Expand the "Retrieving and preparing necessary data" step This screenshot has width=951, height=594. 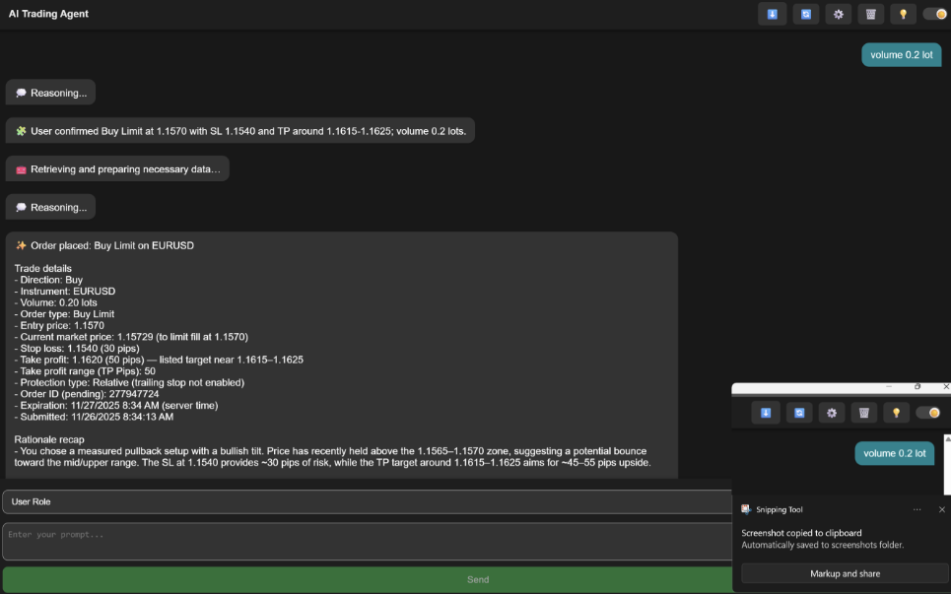(x=117, y=169)
